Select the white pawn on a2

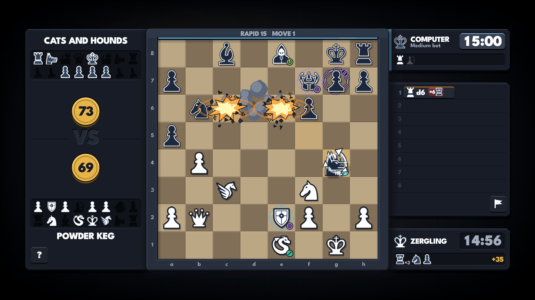click(172, 218)
